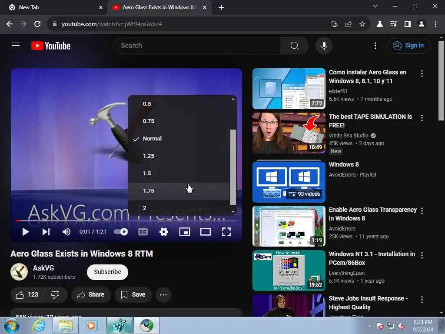Enter full screen mode
Screen dimensions: 445x334
pos(226,232)
